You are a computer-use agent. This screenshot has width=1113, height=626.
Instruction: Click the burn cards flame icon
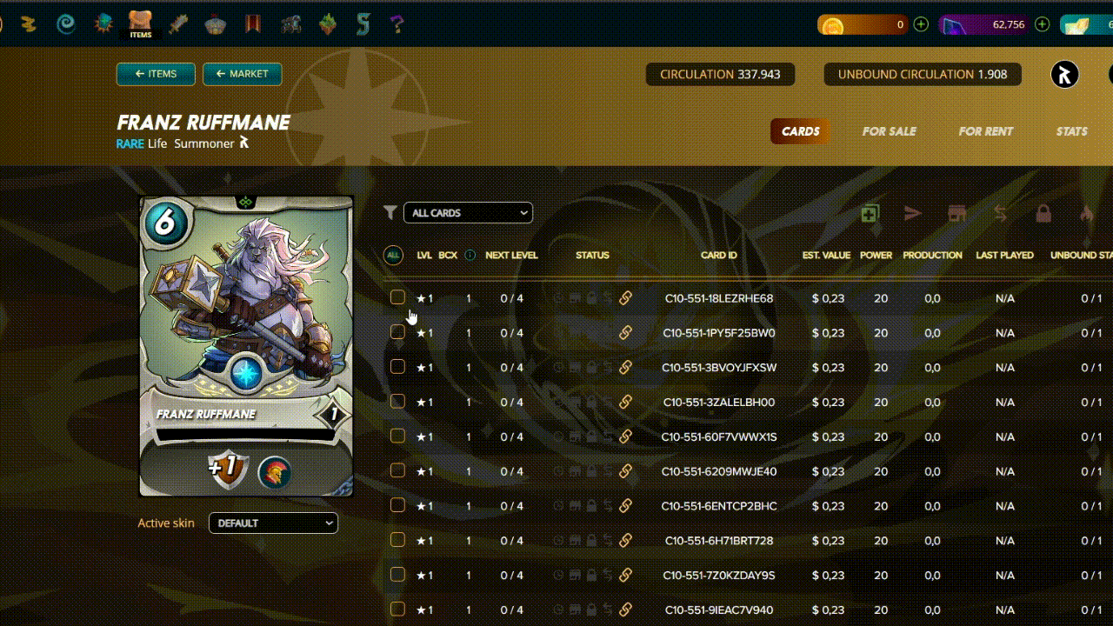pyautogui.click(x=1086, y=213)
